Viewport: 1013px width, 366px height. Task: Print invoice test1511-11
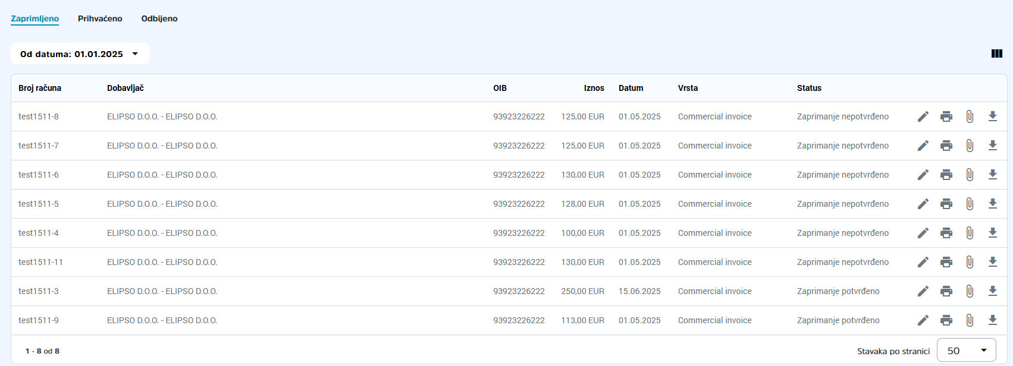946,262
